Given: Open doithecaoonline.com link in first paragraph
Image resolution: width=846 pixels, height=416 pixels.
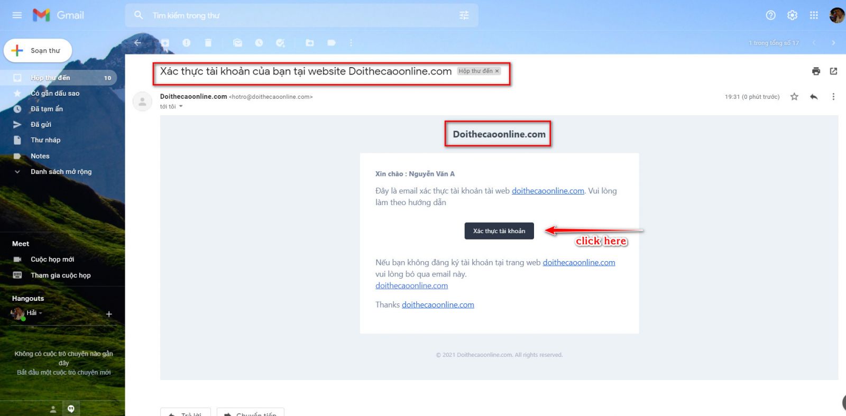Looking at the screenshot, I should [548, 191].
